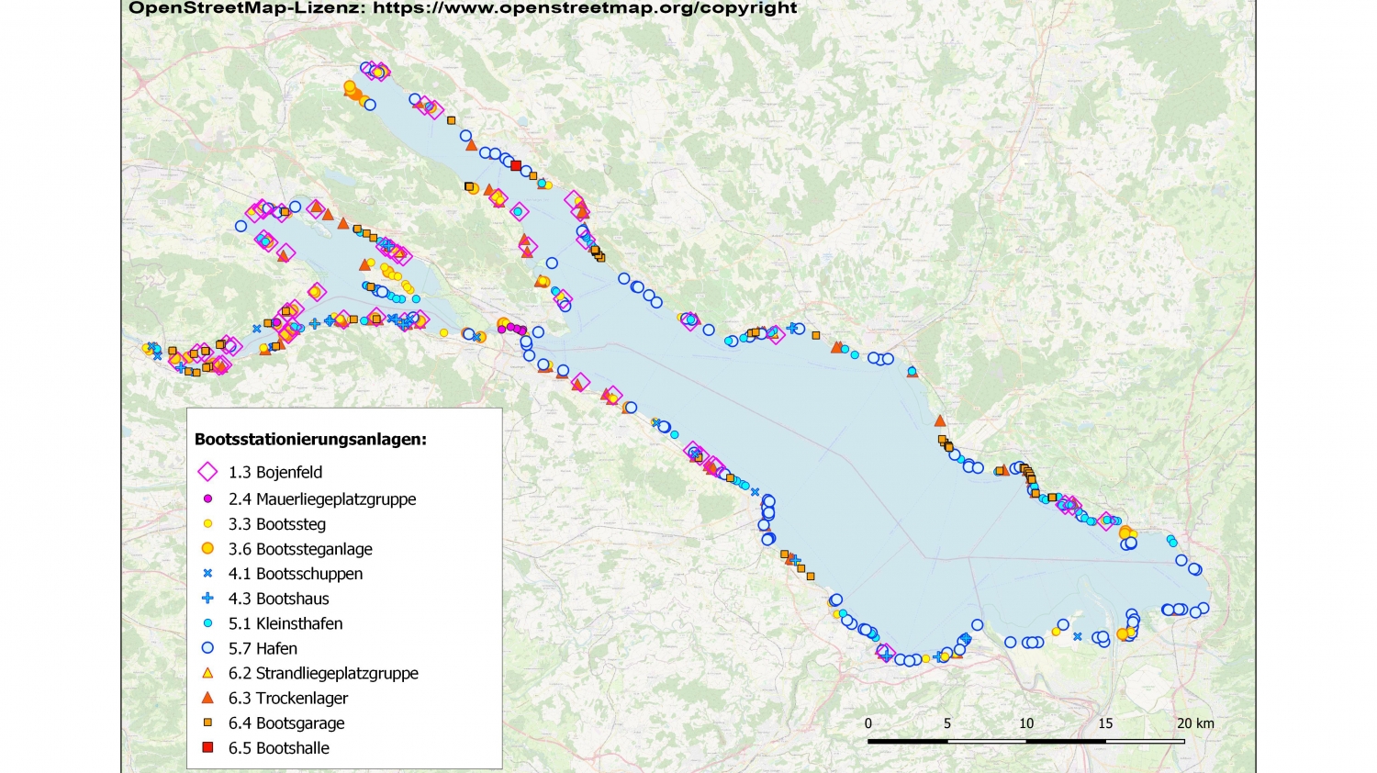Select the yellow triangle Strandliegeplatzgruppe legend symbol
Viewport: 1377px width, 773px height.
[x=207, y=672]
